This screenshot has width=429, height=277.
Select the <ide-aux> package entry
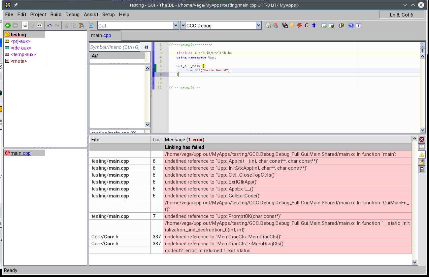[x=21, y=48]
